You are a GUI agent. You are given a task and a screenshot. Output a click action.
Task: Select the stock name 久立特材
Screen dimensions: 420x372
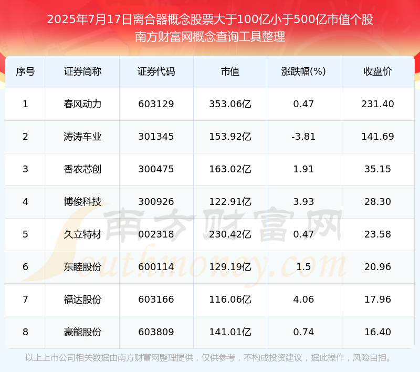click(82, 234)
